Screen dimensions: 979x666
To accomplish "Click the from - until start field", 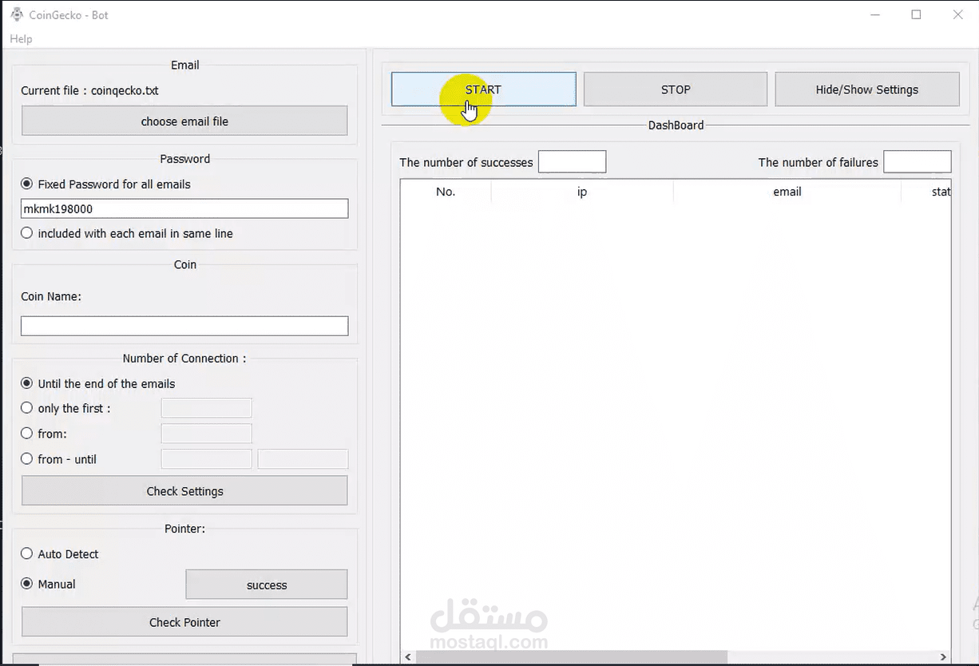I will [207, 459].
